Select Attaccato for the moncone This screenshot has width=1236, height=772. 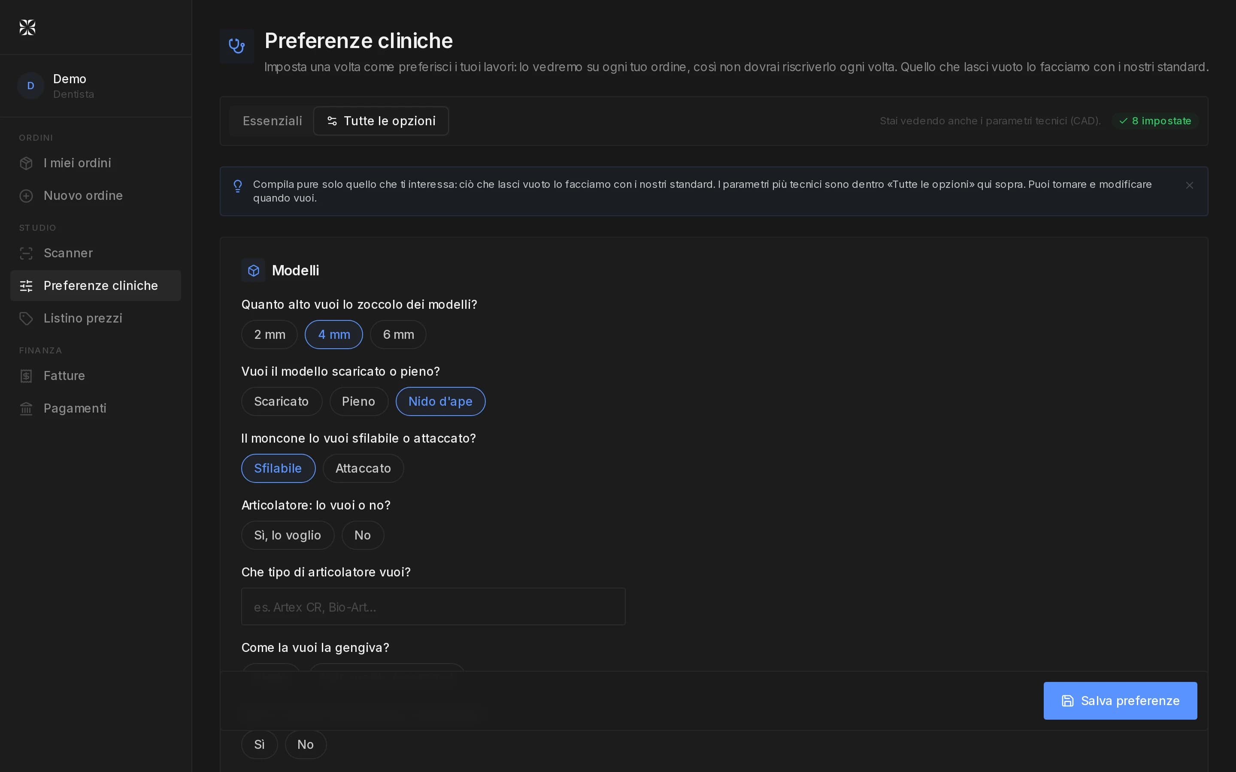pyautogui.click(x=363, y=468)
